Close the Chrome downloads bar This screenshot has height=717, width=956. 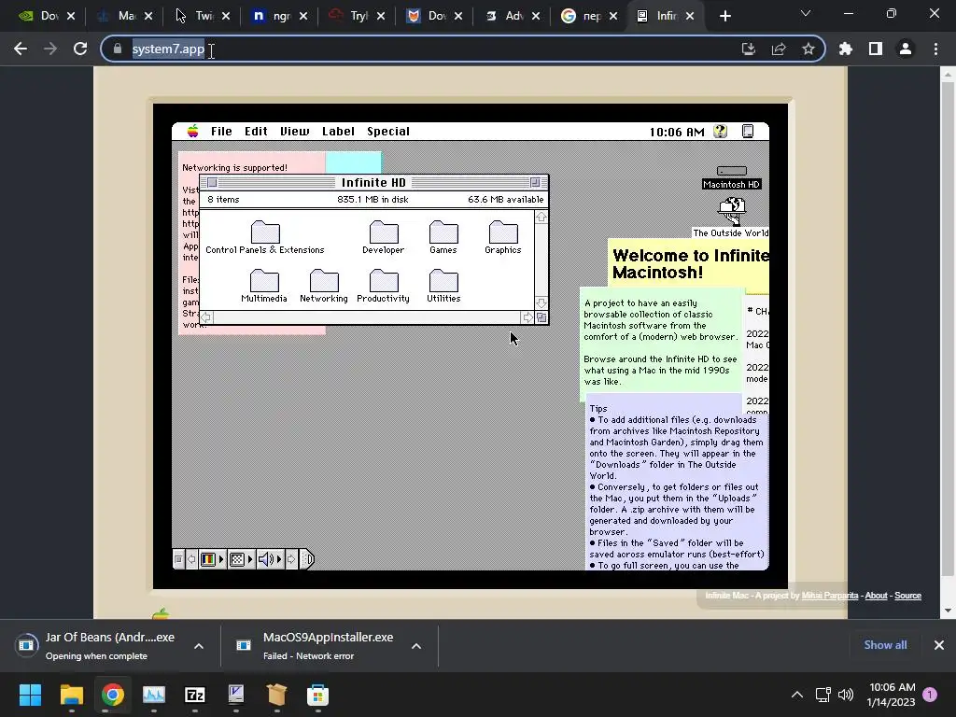[939, 645]
